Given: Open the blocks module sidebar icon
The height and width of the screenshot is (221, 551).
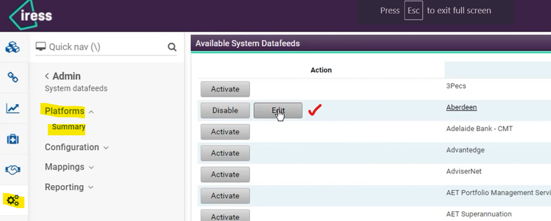Looking at the screenshot, I should (x=13, y=47).
